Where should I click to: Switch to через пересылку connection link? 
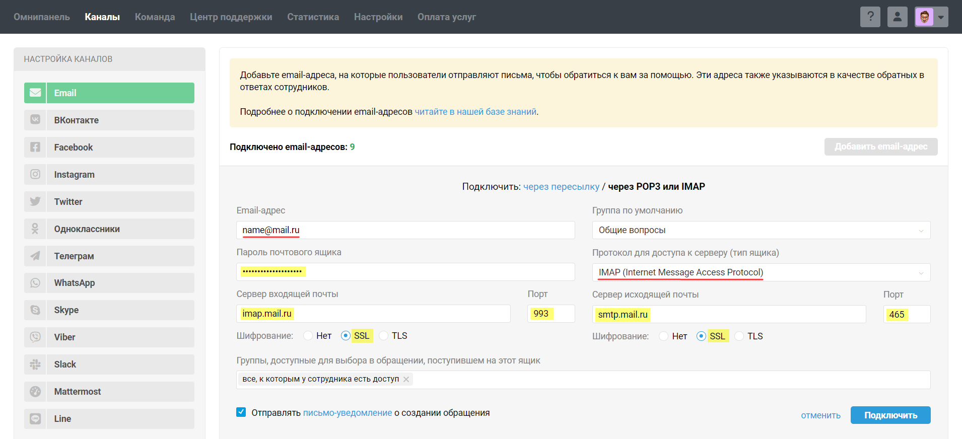click(561, 187)
